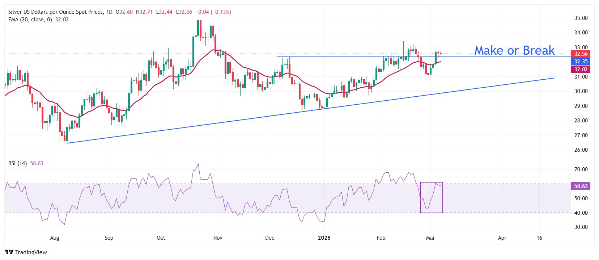Image resolution: width=599 pixels, height=260 pixels.
Task: Select the 70.00 level on the RSI axis
Action: point(581,169)
